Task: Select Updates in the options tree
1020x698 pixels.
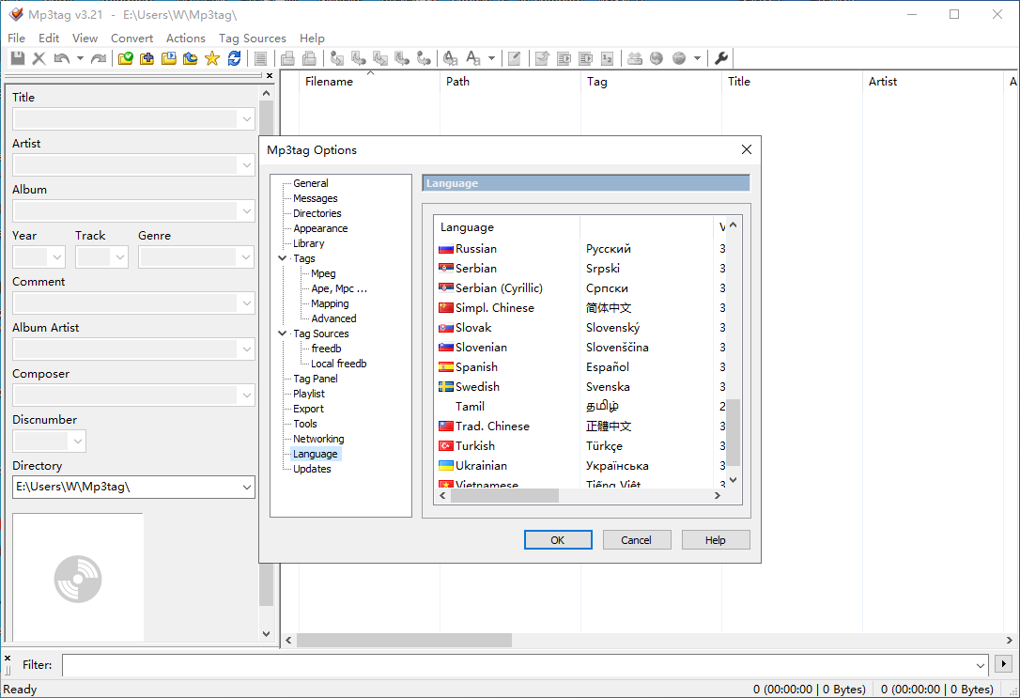Action: click(x=312, y=469)
